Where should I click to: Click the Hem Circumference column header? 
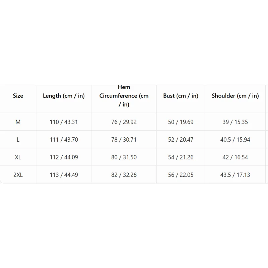tap(124, 96)
